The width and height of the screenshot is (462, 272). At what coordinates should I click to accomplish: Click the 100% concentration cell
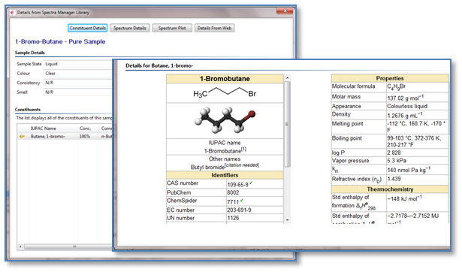85,137
